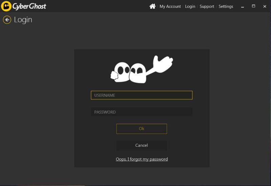Open the My Account menu item

(x=170, y=6)
